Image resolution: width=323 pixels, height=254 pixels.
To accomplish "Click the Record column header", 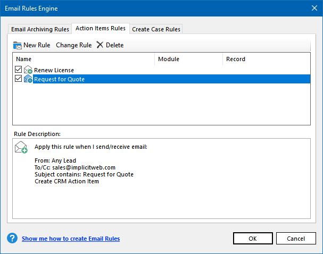I will pos(266,59).
